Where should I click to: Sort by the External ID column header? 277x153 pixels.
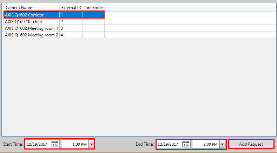[x=71, y=8]
